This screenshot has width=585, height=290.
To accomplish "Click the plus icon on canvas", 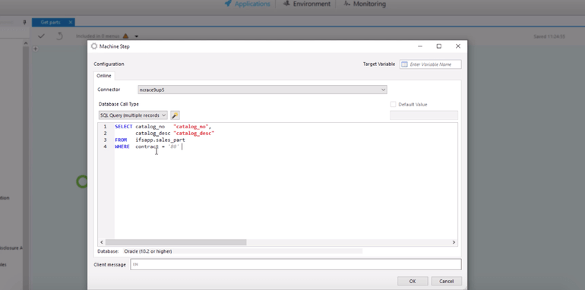I will (36, 49).
